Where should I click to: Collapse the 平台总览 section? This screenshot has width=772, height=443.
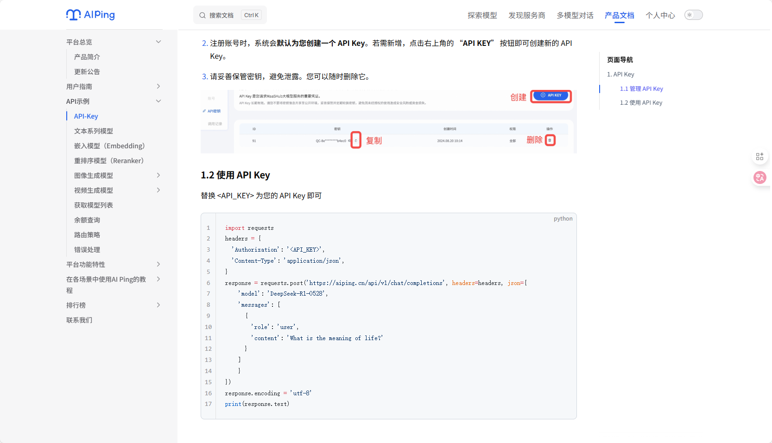(158, 42)
